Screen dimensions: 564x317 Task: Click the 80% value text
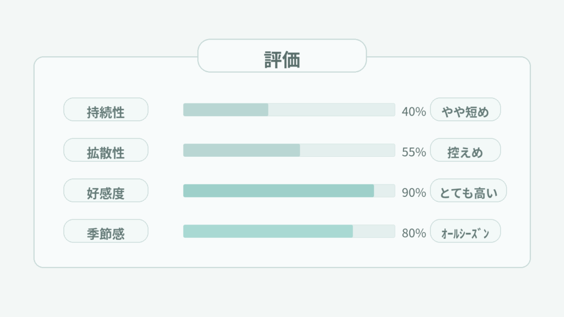pyautogui.click(x=414, y=233)
